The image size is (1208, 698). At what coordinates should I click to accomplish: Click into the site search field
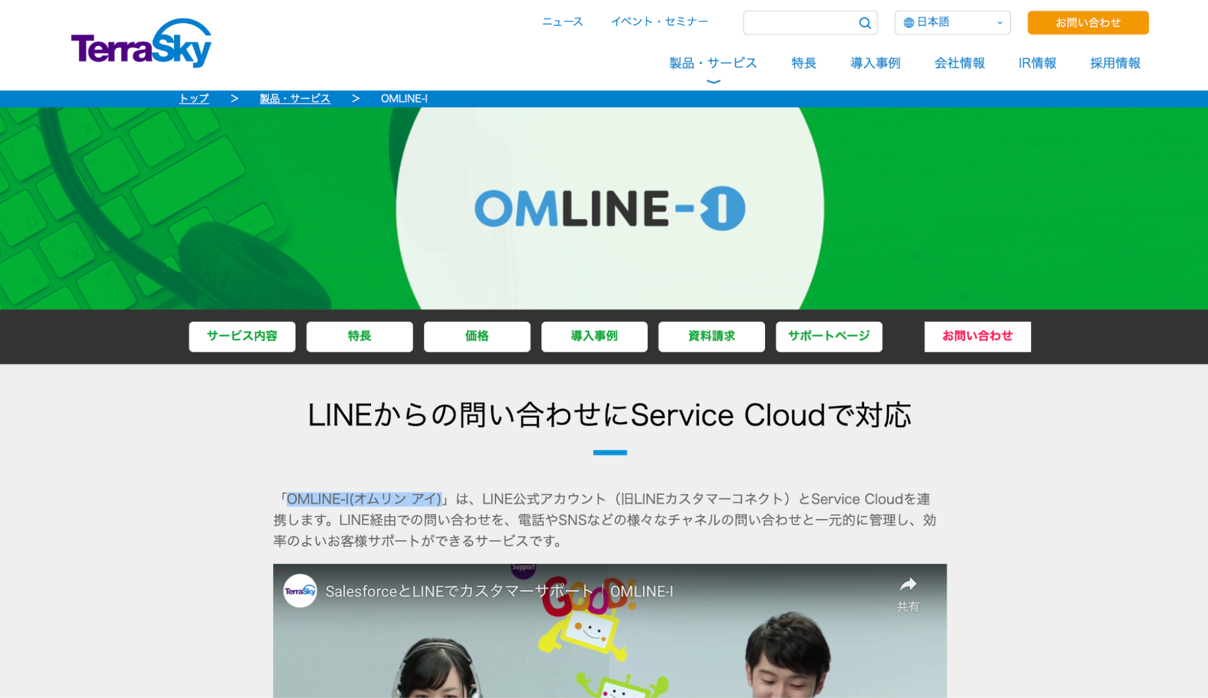(x=799, y=23)
